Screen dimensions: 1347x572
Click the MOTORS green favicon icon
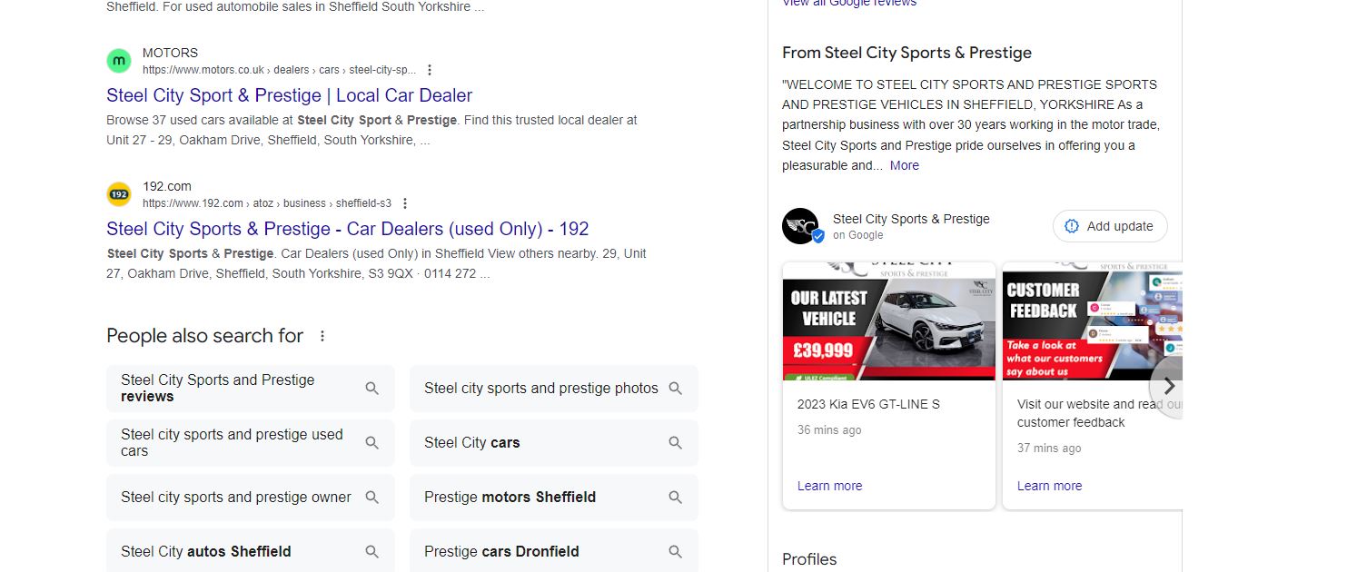(119, 61)
